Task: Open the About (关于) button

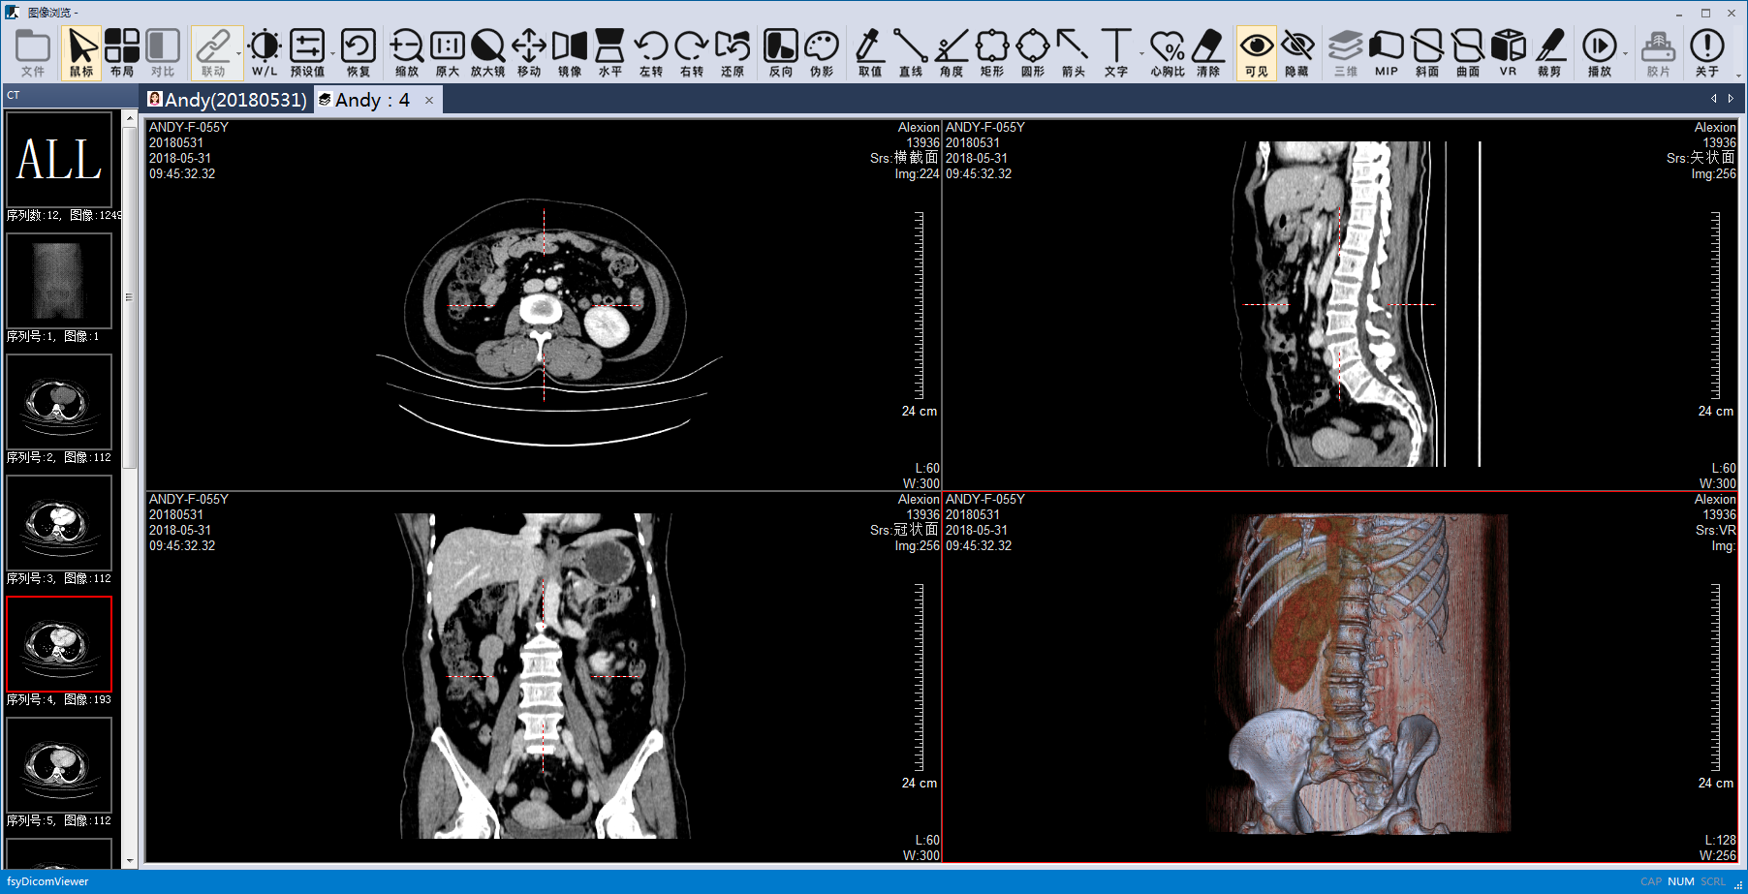Action: pos(1706,52)
